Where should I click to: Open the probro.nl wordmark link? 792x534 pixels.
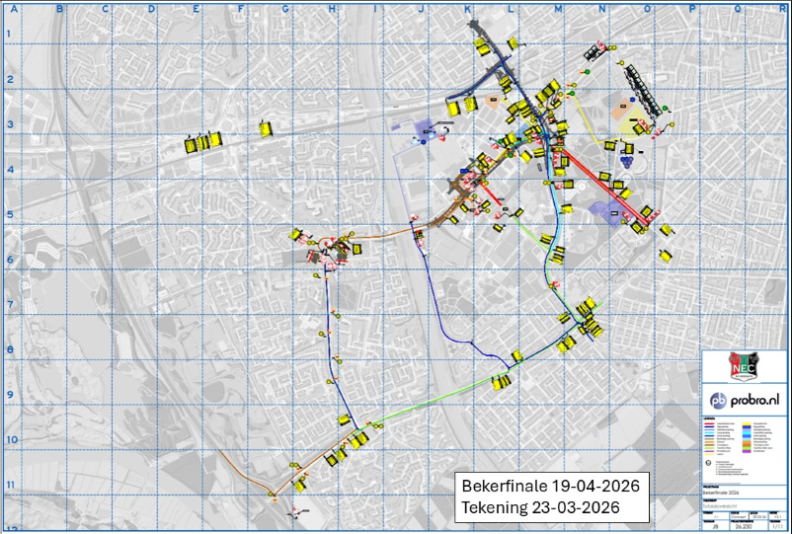756,400
